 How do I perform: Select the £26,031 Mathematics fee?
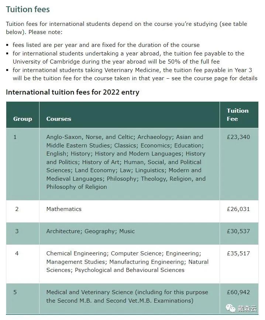tap(238, 209)
